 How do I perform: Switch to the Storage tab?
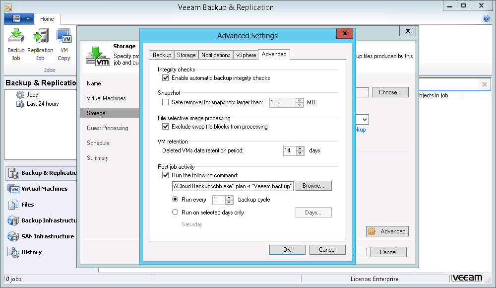(x=186, y=55)
